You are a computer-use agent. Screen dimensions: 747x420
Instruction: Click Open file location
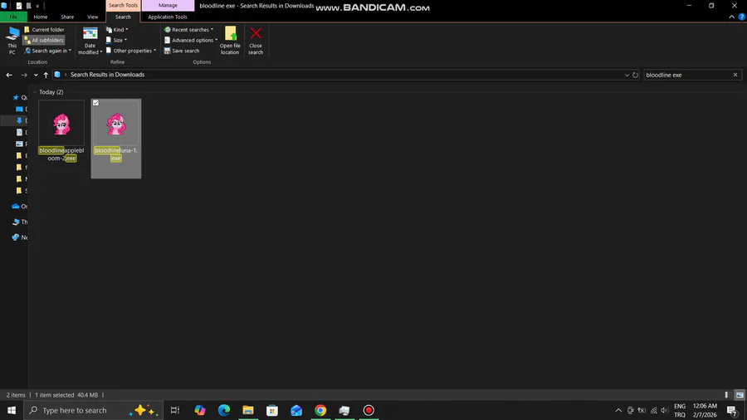(230, 41)
